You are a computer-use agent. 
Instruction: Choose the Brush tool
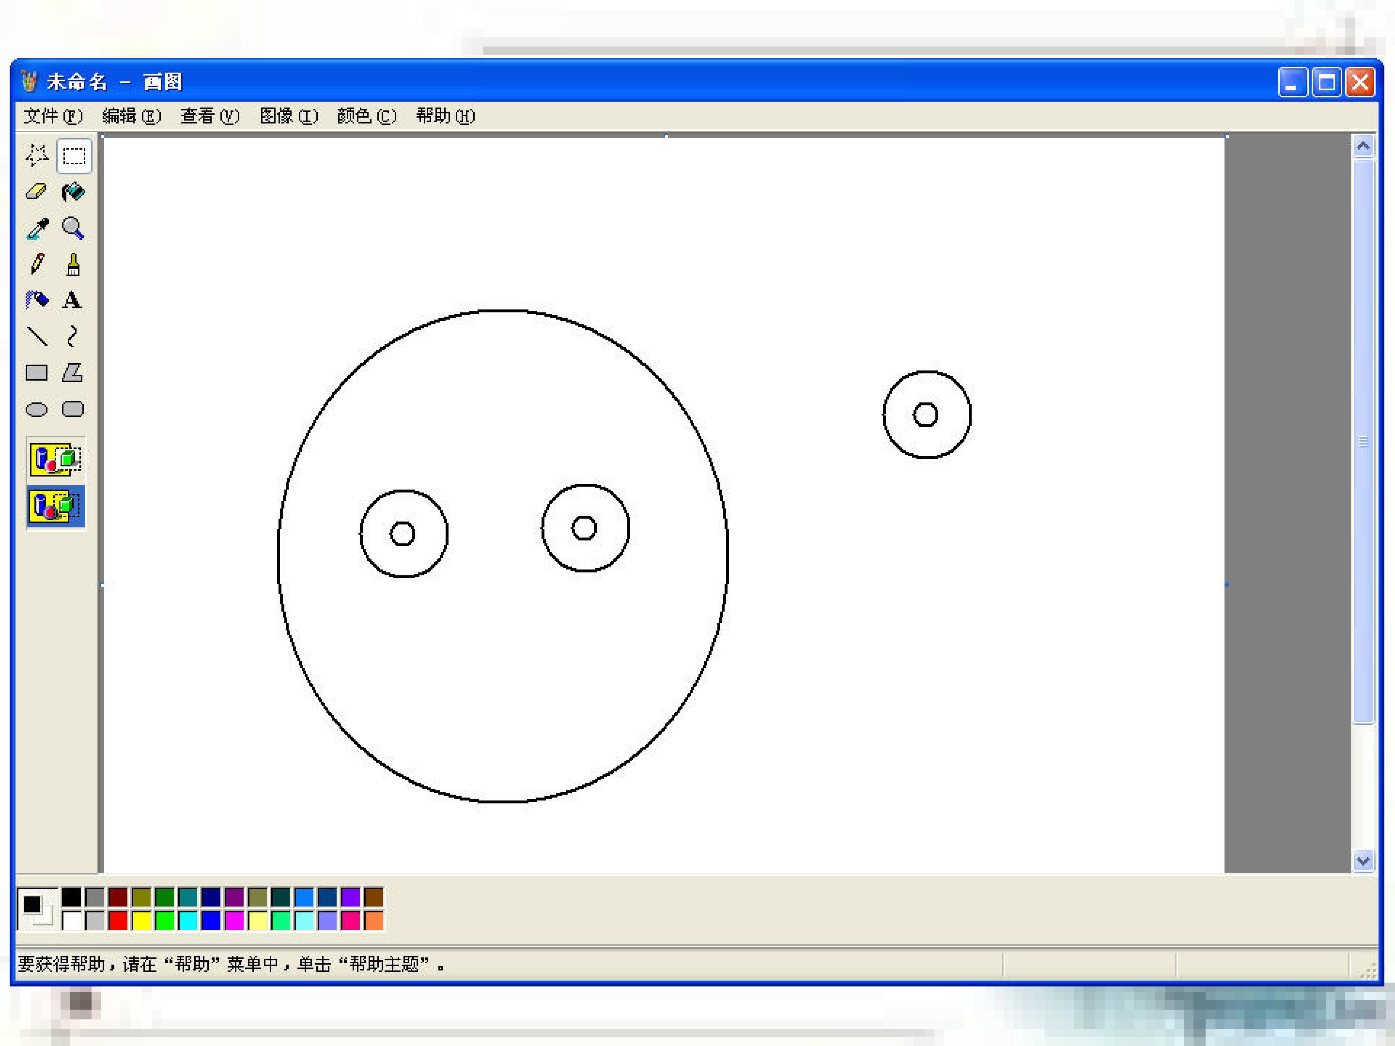click(x=74, y=264)
